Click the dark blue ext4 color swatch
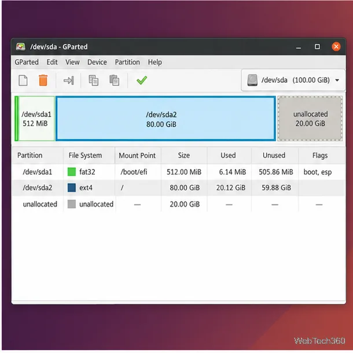Screen dimensions: 353x353 coord(72,187)
